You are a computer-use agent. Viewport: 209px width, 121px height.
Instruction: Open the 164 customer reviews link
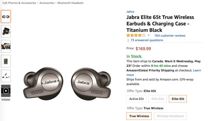170,36
